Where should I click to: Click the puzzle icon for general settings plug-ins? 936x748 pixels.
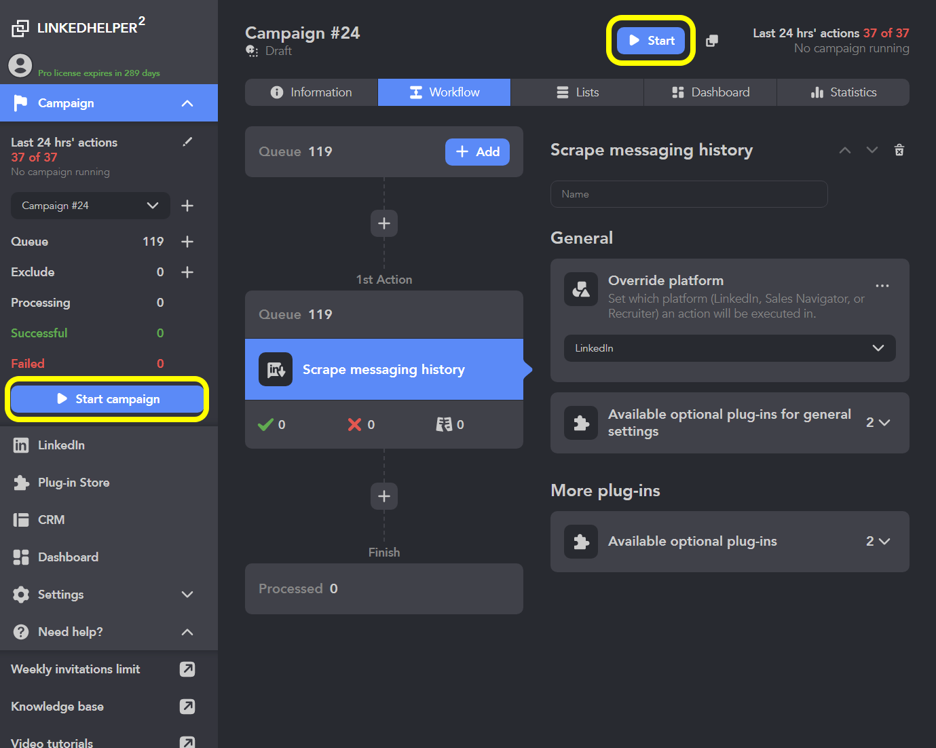coord(581,423)
